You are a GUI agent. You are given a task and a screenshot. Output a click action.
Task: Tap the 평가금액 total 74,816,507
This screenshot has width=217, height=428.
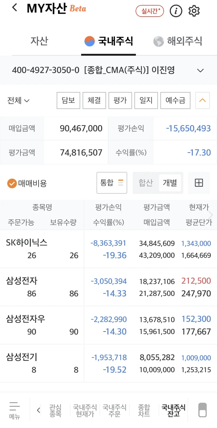[x=81, y=153]
